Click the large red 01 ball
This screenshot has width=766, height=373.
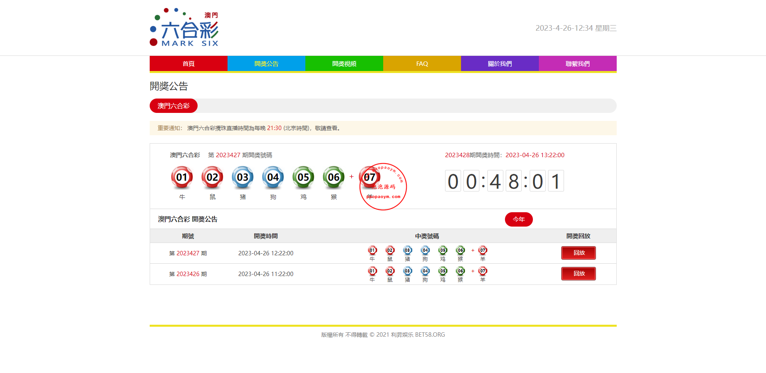tap(182, 177)
